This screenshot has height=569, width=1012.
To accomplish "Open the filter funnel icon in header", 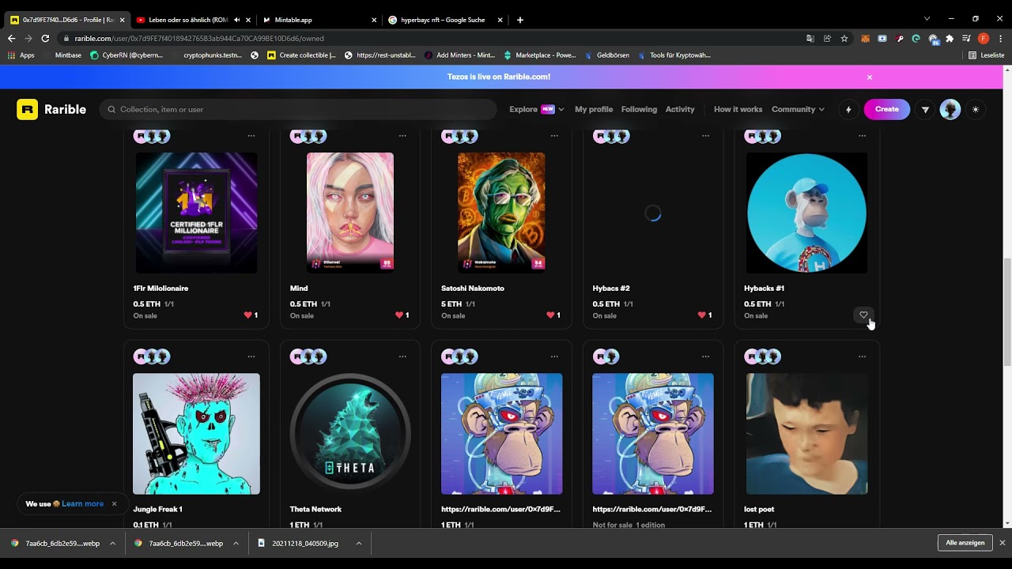I will coord(925,110).
